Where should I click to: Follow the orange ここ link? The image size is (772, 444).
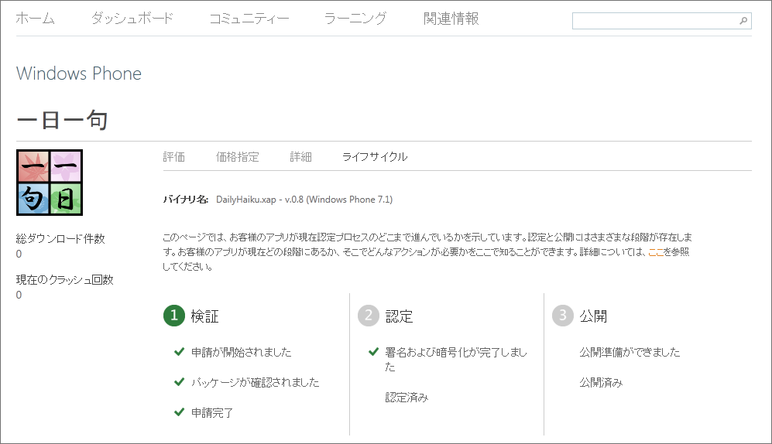coord(656,251)
